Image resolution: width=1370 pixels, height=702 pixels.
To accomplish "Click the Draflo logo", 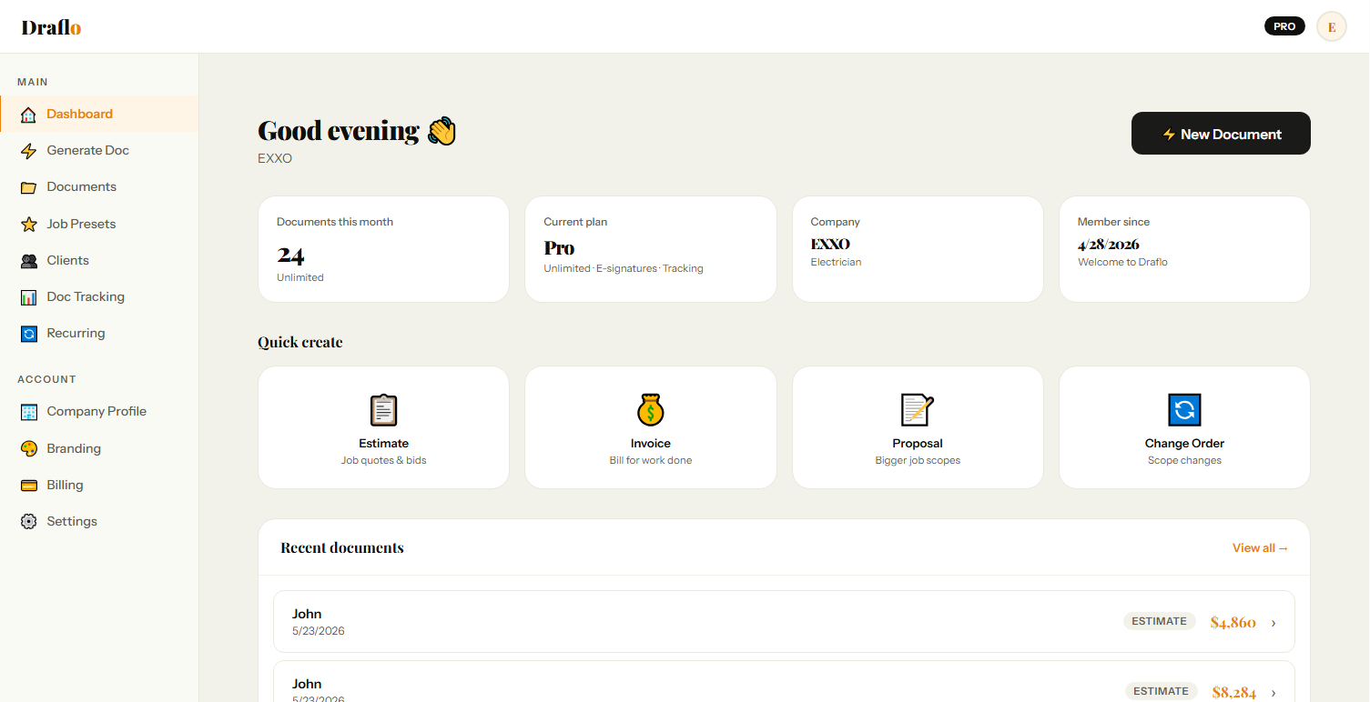I will [x=52, y=27].
